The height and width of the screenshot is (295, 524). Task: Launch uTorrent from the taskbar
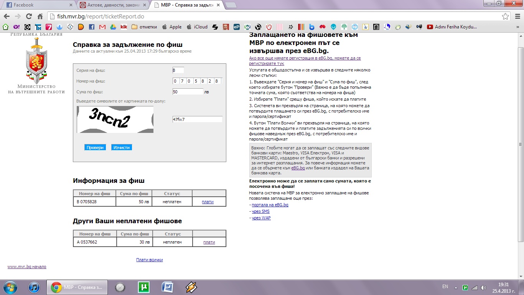(143, 287)
